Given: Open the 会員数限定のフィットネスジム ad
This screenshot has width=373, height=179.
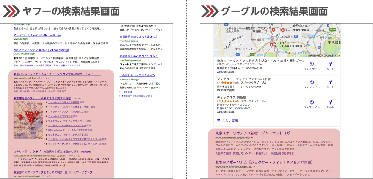Looking at the screenshot, I should [138, 37].
